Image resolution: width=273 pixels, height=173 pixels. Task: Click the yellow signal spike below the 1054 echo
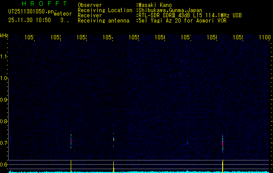[x=114, y=167]
